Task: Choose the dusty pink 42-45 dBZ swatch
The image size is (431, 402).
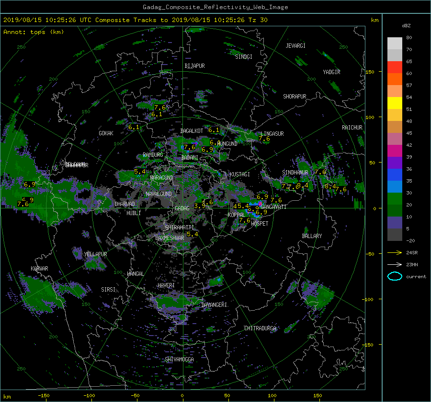Action: [x=395, y=139]
